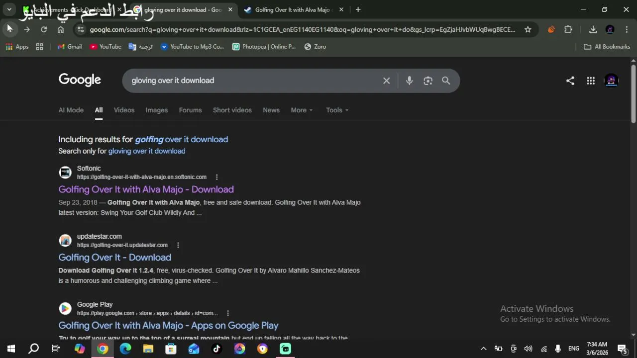Open Google account avatar on page
This screenshot has width=637, height=358.
click(611, 81)
